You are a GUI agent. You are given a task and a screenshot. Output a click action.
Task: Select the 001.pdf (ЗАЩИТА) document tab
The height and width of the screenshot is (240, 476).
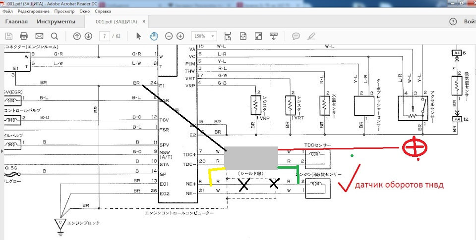116,22
